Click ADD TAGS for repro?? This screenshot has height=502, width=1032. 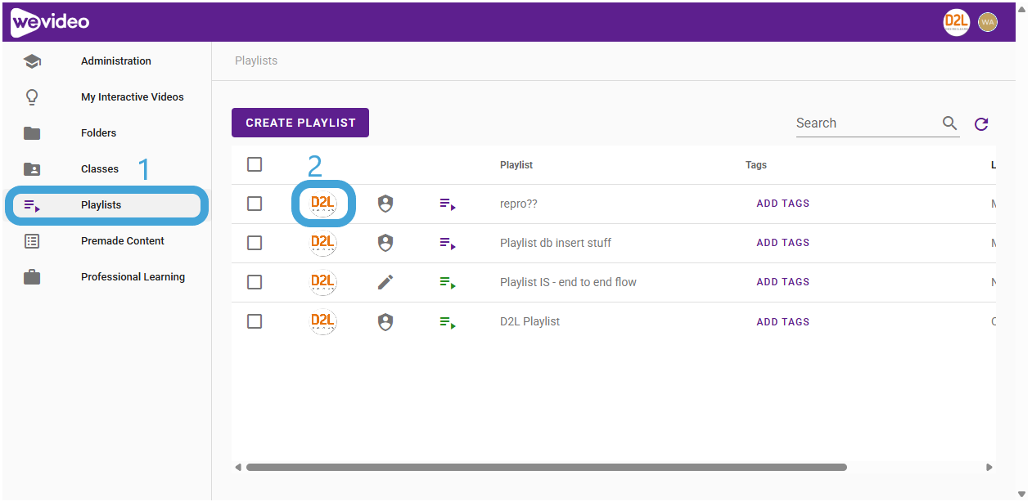(782, 204)
